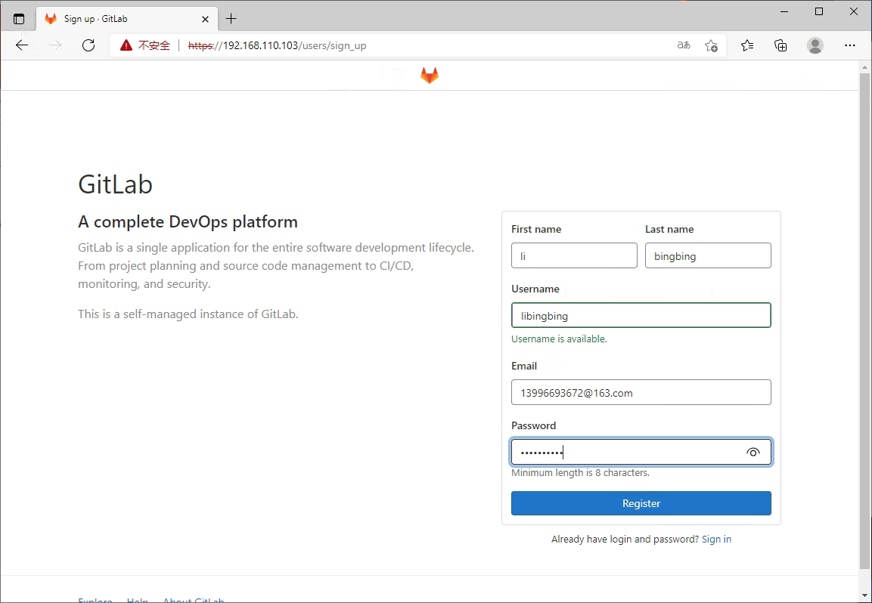872x603 pixels.
Task: Click the Register button
Action: point(641,503)
